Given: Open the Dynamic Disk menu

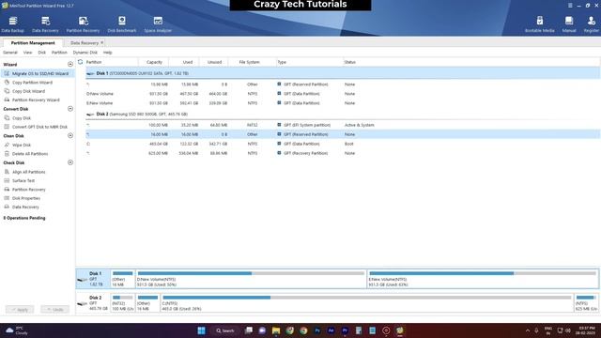Looking at the screenshot, I should [x=85, y=53].
